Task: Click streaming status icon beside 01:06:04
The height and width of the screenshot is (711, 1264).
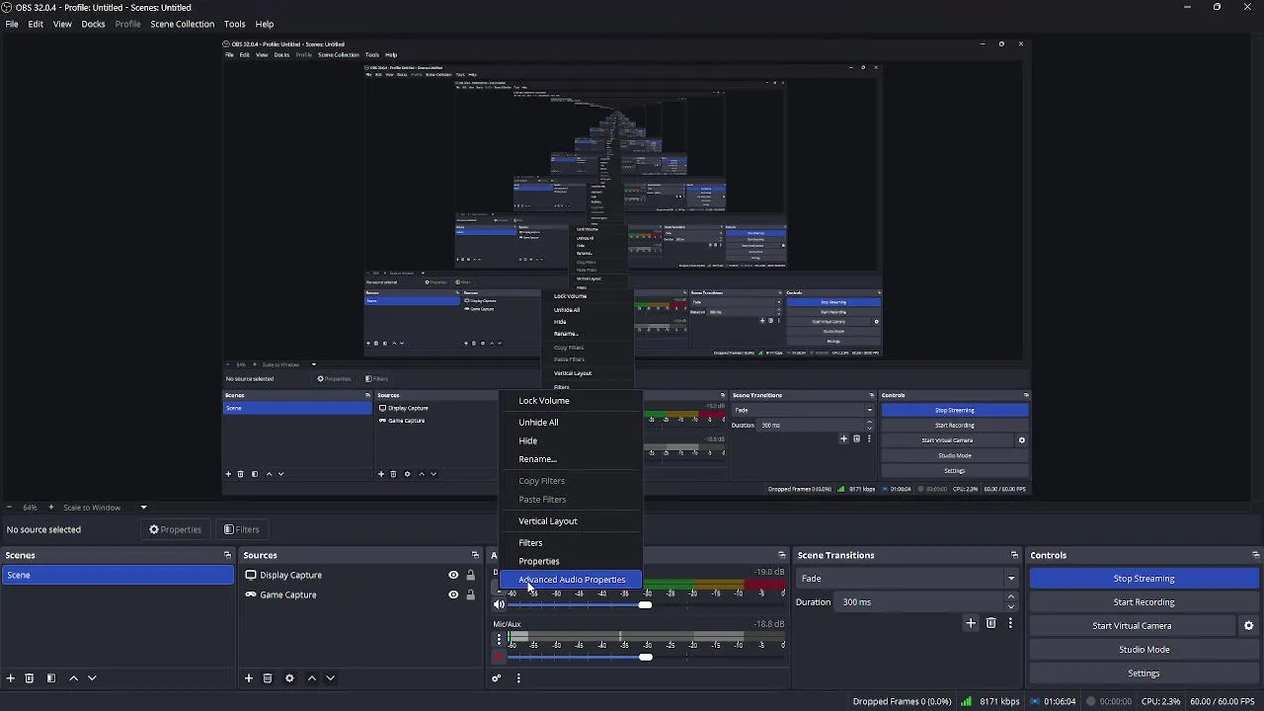Action: [x=1035, y=702]
